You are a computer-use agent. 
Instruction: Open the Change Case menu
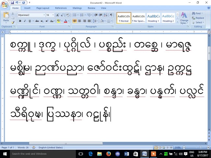click(x=52, y=21)
